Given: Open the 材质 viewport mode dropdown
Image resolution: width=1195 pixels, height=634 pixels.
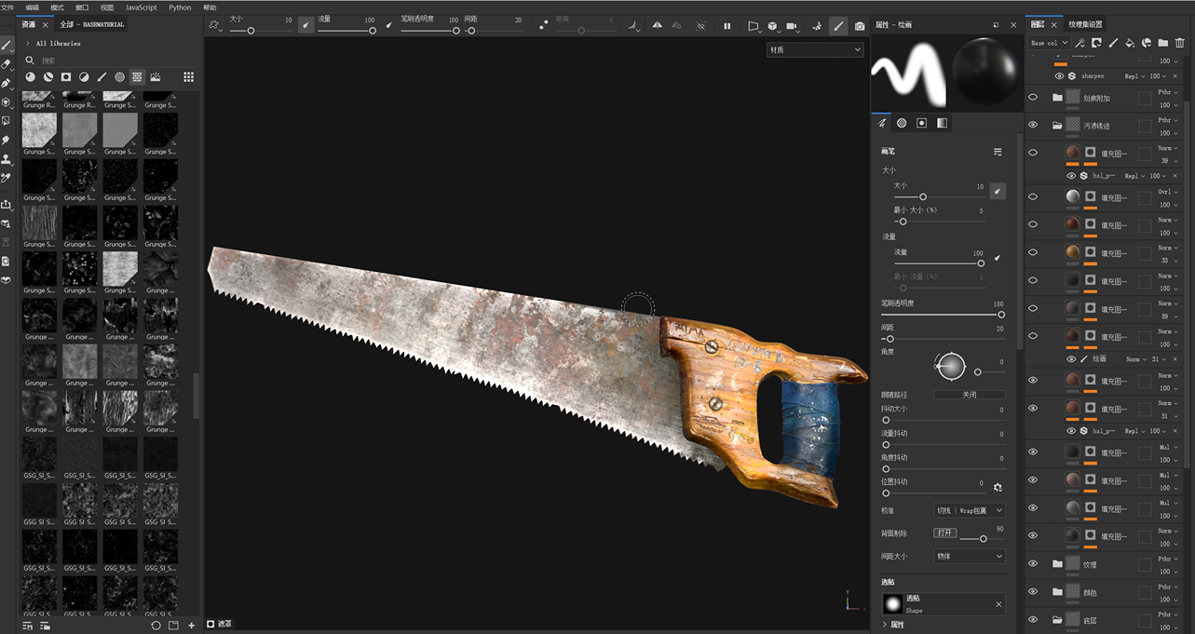Looking at the screenshot, I should click(815, 49).
